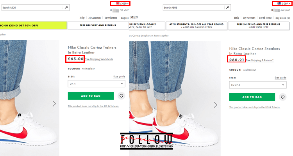Click Add to Bag below the EU 37.5 size
The width and height of the screenshot is (293, 156).
[x=253, y=97]
